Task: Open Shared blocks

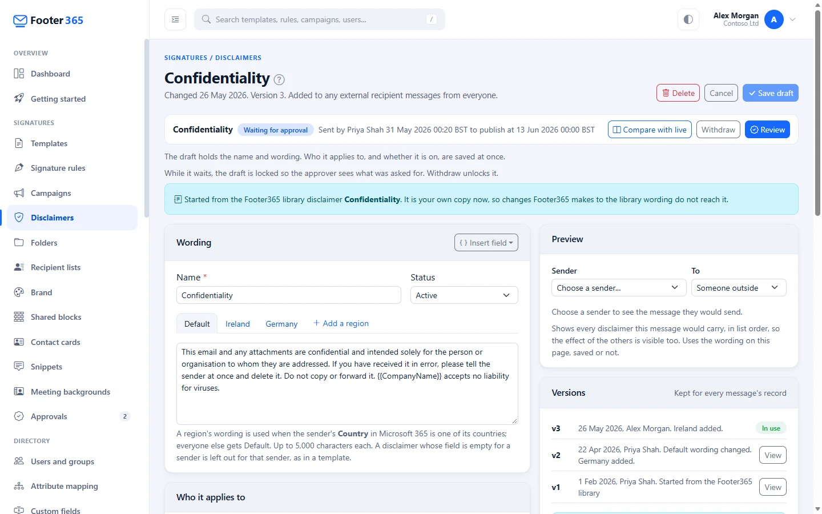Action: [72, 317]
